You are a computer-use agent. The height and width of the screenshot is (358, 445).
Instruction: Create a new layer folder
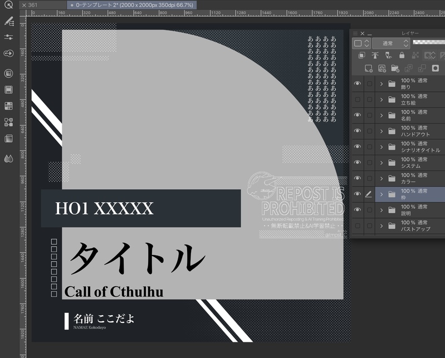pyautogui.click(x=395, y=68)
